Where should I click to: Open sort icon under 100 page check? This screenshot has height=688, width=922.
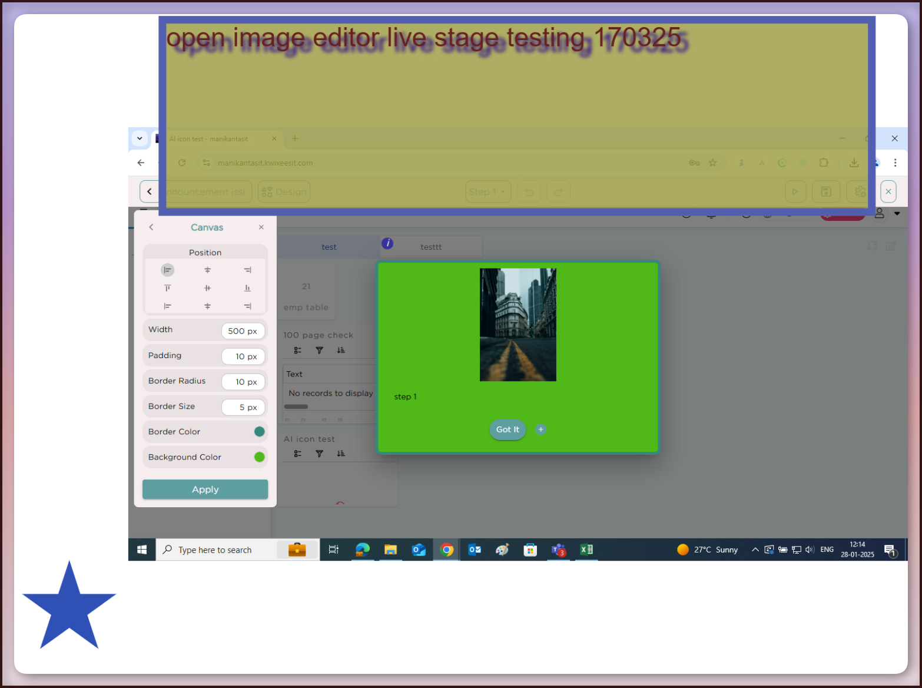click(x=341, y=350)
